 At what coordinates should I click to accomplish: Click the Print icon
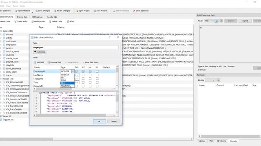pyautogui.click(x=68, y=21)
